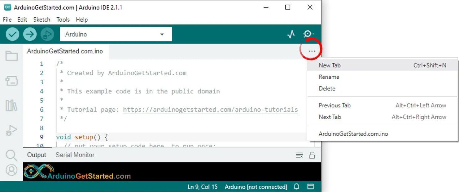Clear the output panel icon
The image size is (459, 192).
[x=299, y=155]
